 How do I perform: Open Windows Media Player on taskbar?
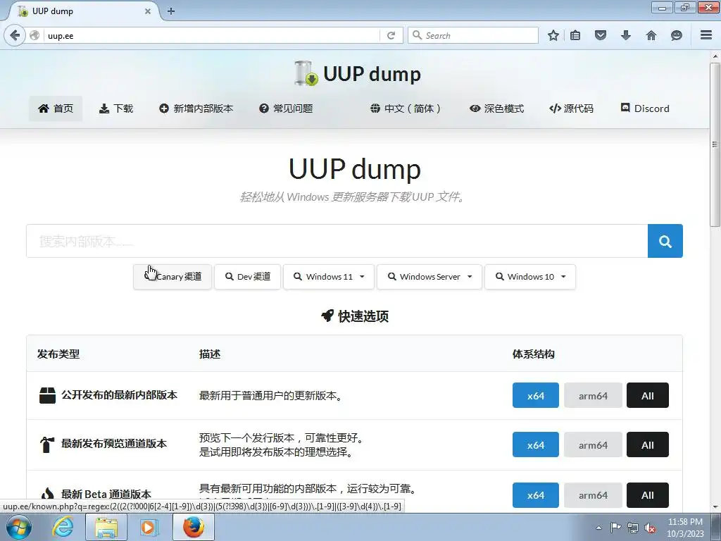(148, 527)
